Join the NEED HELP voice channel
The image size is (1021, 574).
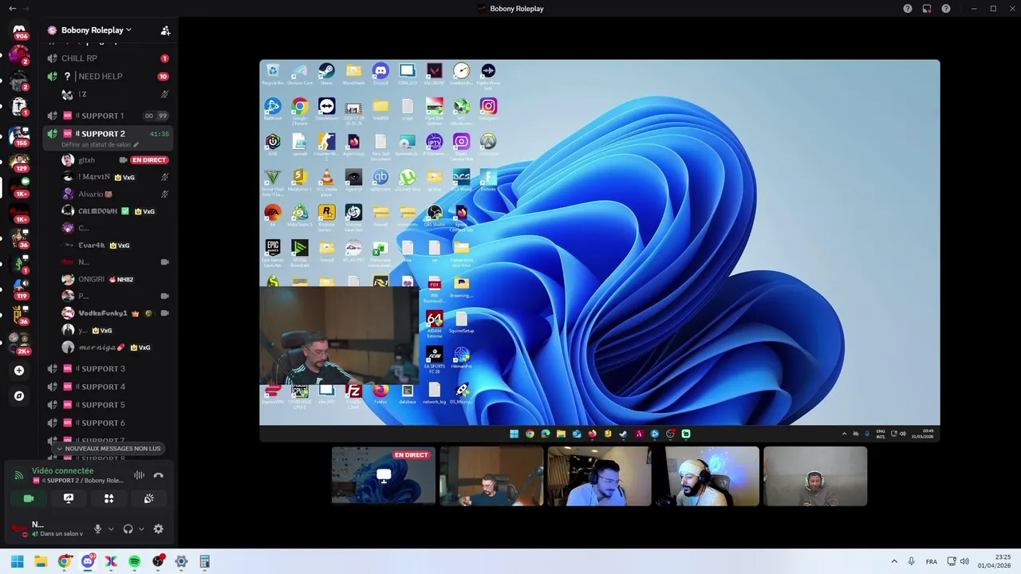coord(108,77)
